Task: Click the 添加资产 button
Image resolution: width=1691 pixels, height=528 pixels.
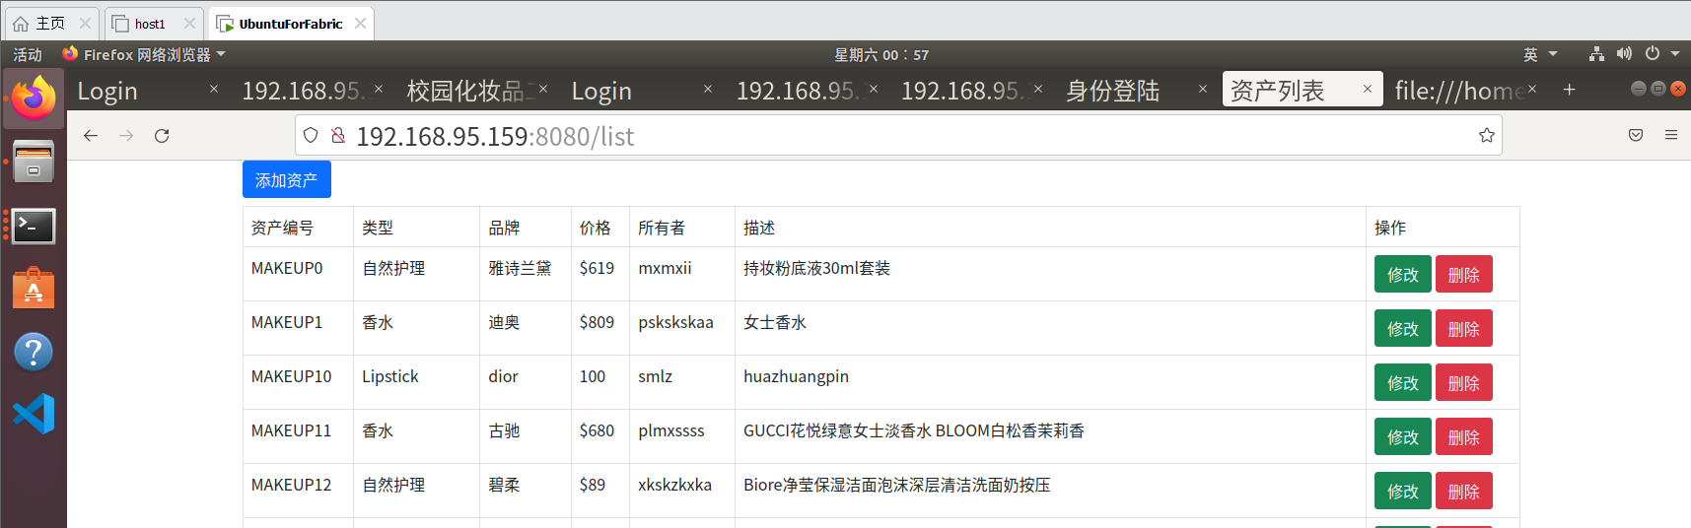Action: pos(287,179)
